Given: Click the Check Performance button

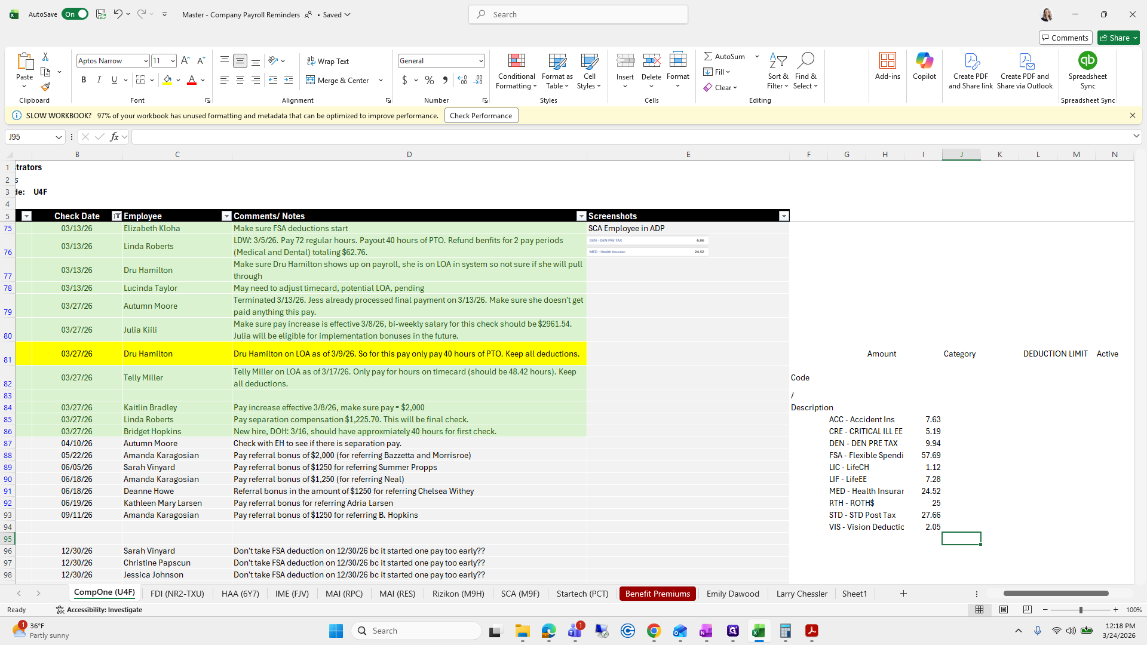Looking at the screenshot, I should pyautogui.click(x=481, y=116).
